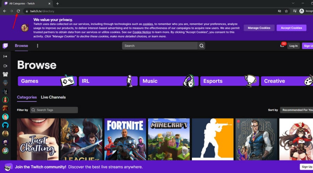Screen dimensions: 313x173
Task: Click the lock icon in the address bar
Action: click(x=27, y=11)
